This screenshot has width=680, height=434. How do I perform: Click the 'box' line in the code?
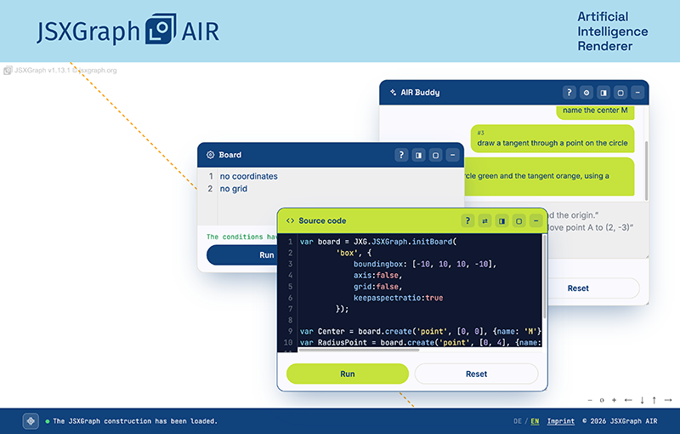354,253
